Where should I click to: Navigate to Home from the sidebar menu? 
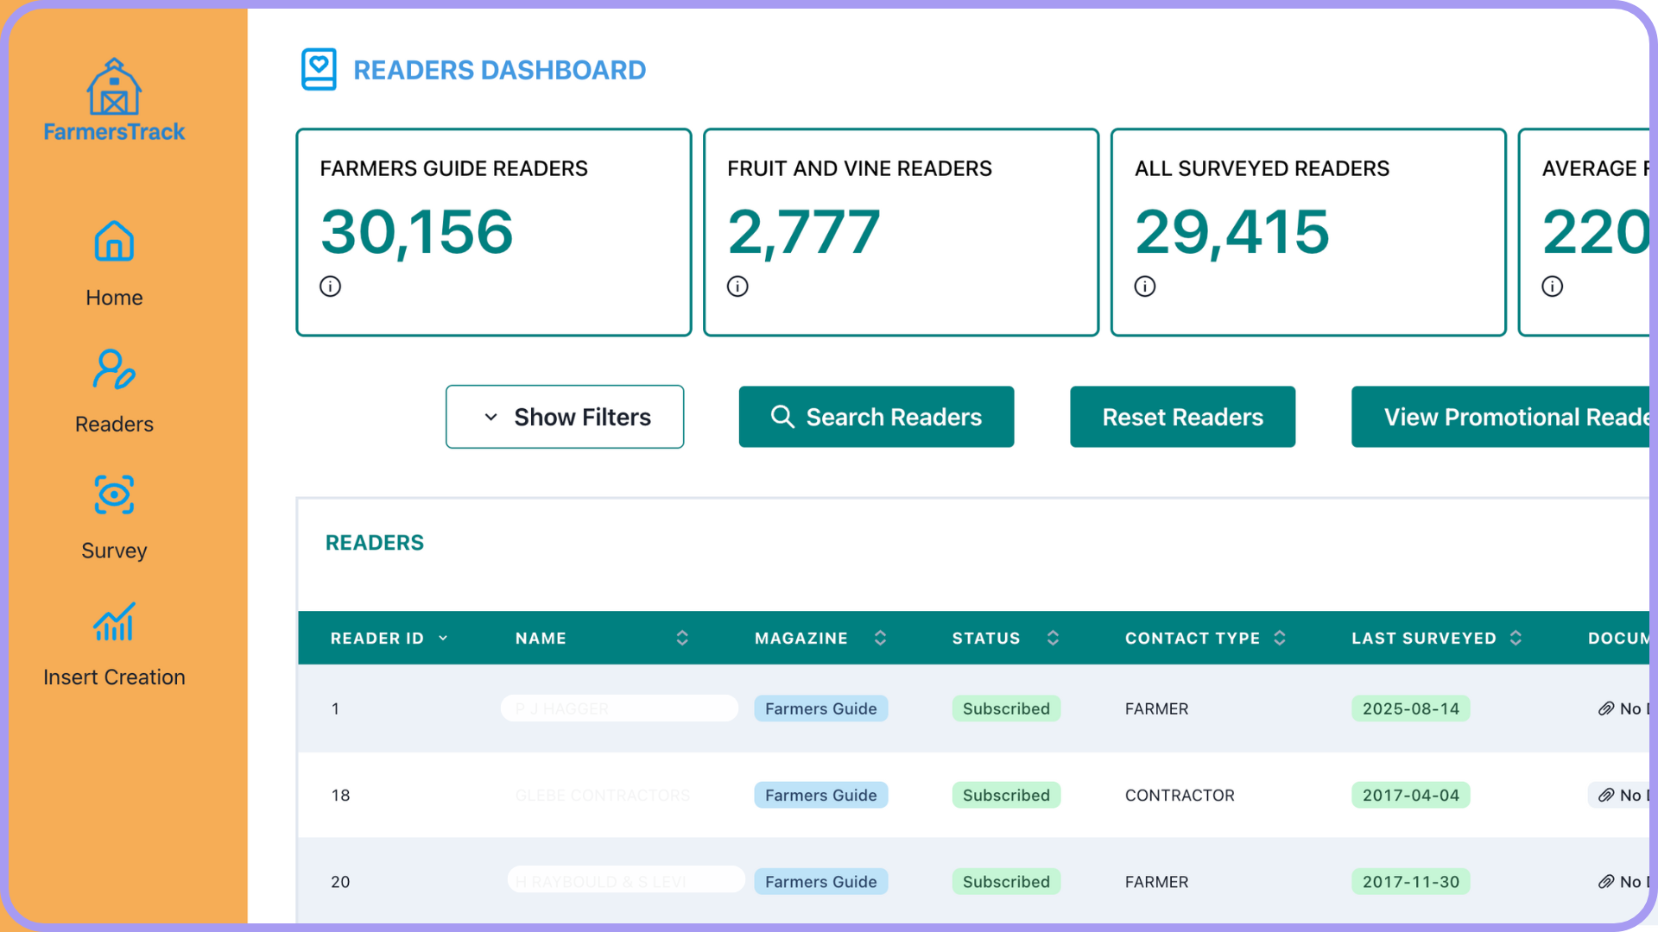pyautogui.click(x=113, y=297)
